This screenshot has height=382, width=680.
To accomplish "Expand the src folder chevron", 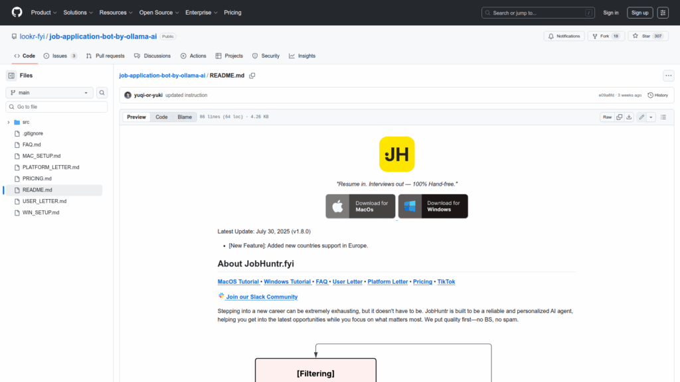I will click(x=8, y=122).
